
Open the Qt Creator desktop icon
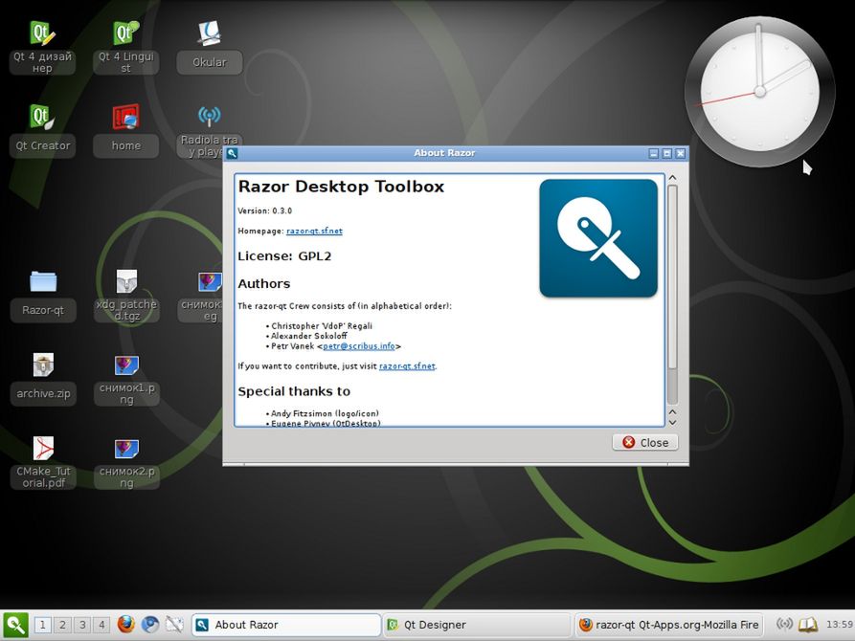(x=42, y=130)
